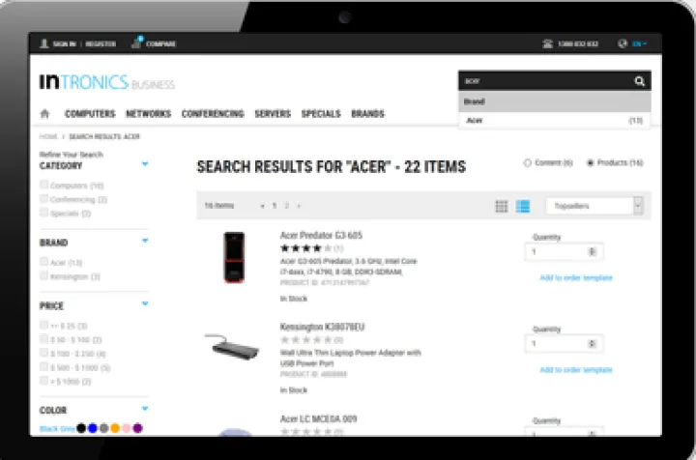
Task: Open the Acer LC.MCE0A.009 product title
Action: (318, 418)
